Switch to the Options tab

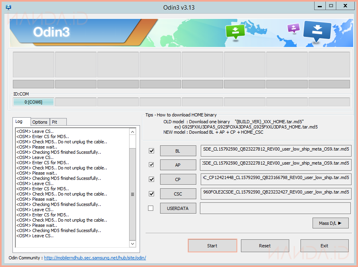[x=40, y=122]
